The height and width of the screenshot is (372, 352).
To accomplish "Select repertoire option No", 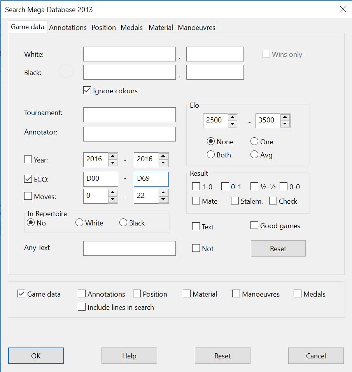I will [31, 222].
